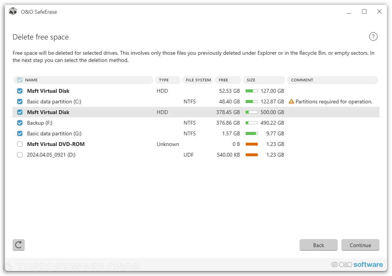Click NTFS cell in Backup (F:) row
This screenshot has height=276, width=392.
click(189, 123)
